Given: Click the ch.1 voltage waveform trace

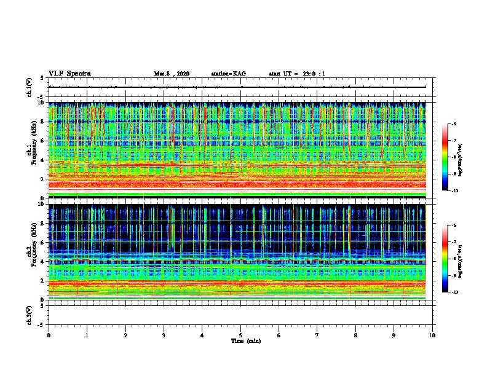Looking at the screenshot, I should 237,87.
